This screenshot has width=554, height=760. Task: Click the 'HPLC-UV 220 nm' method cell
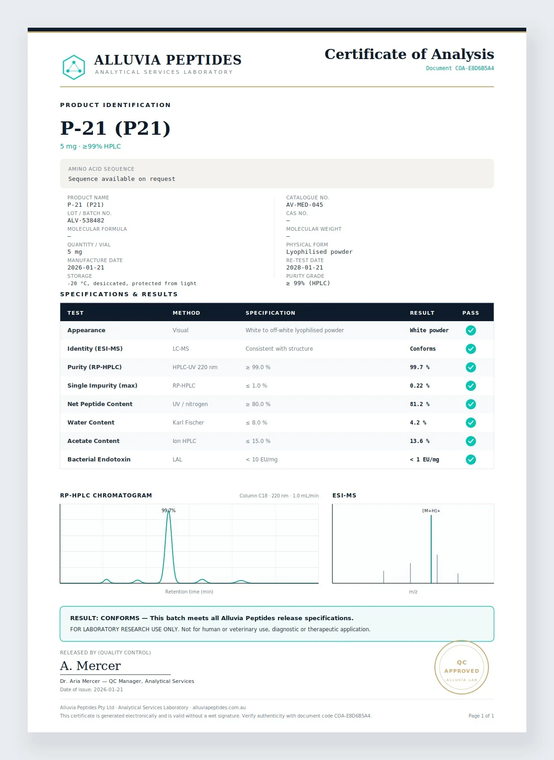coord(195,367)
